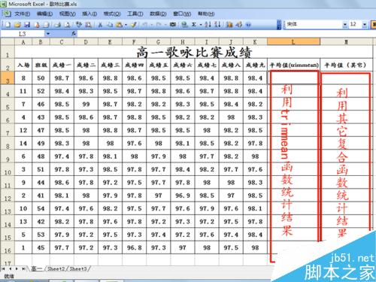Open the 格式 (Format) menu

(x=112, y=14)
